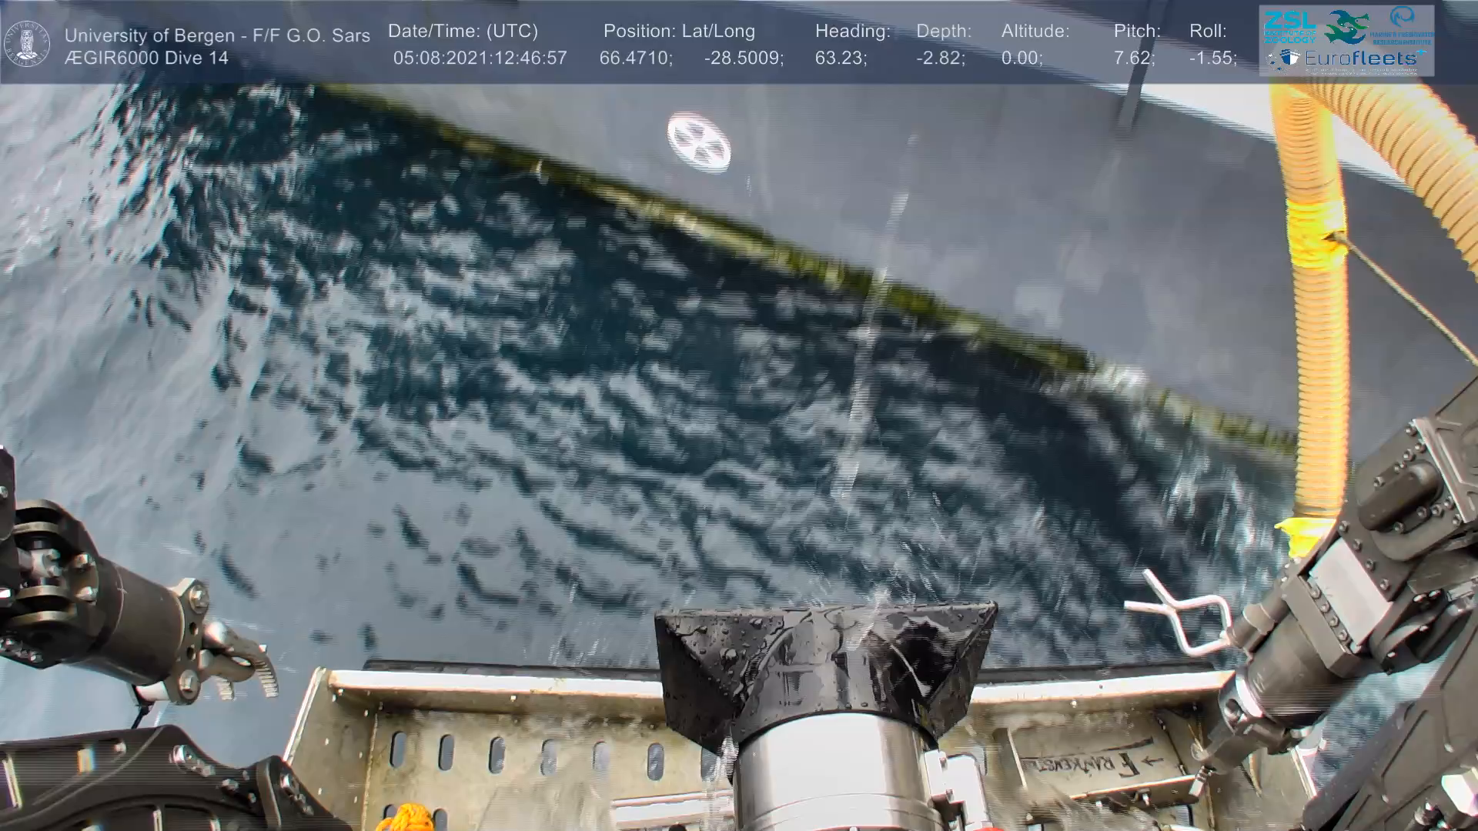This screenshot has height=831, width=1478.
Task: Click the ZSL Institute of Zoology logo
Action: point(1290,25)
